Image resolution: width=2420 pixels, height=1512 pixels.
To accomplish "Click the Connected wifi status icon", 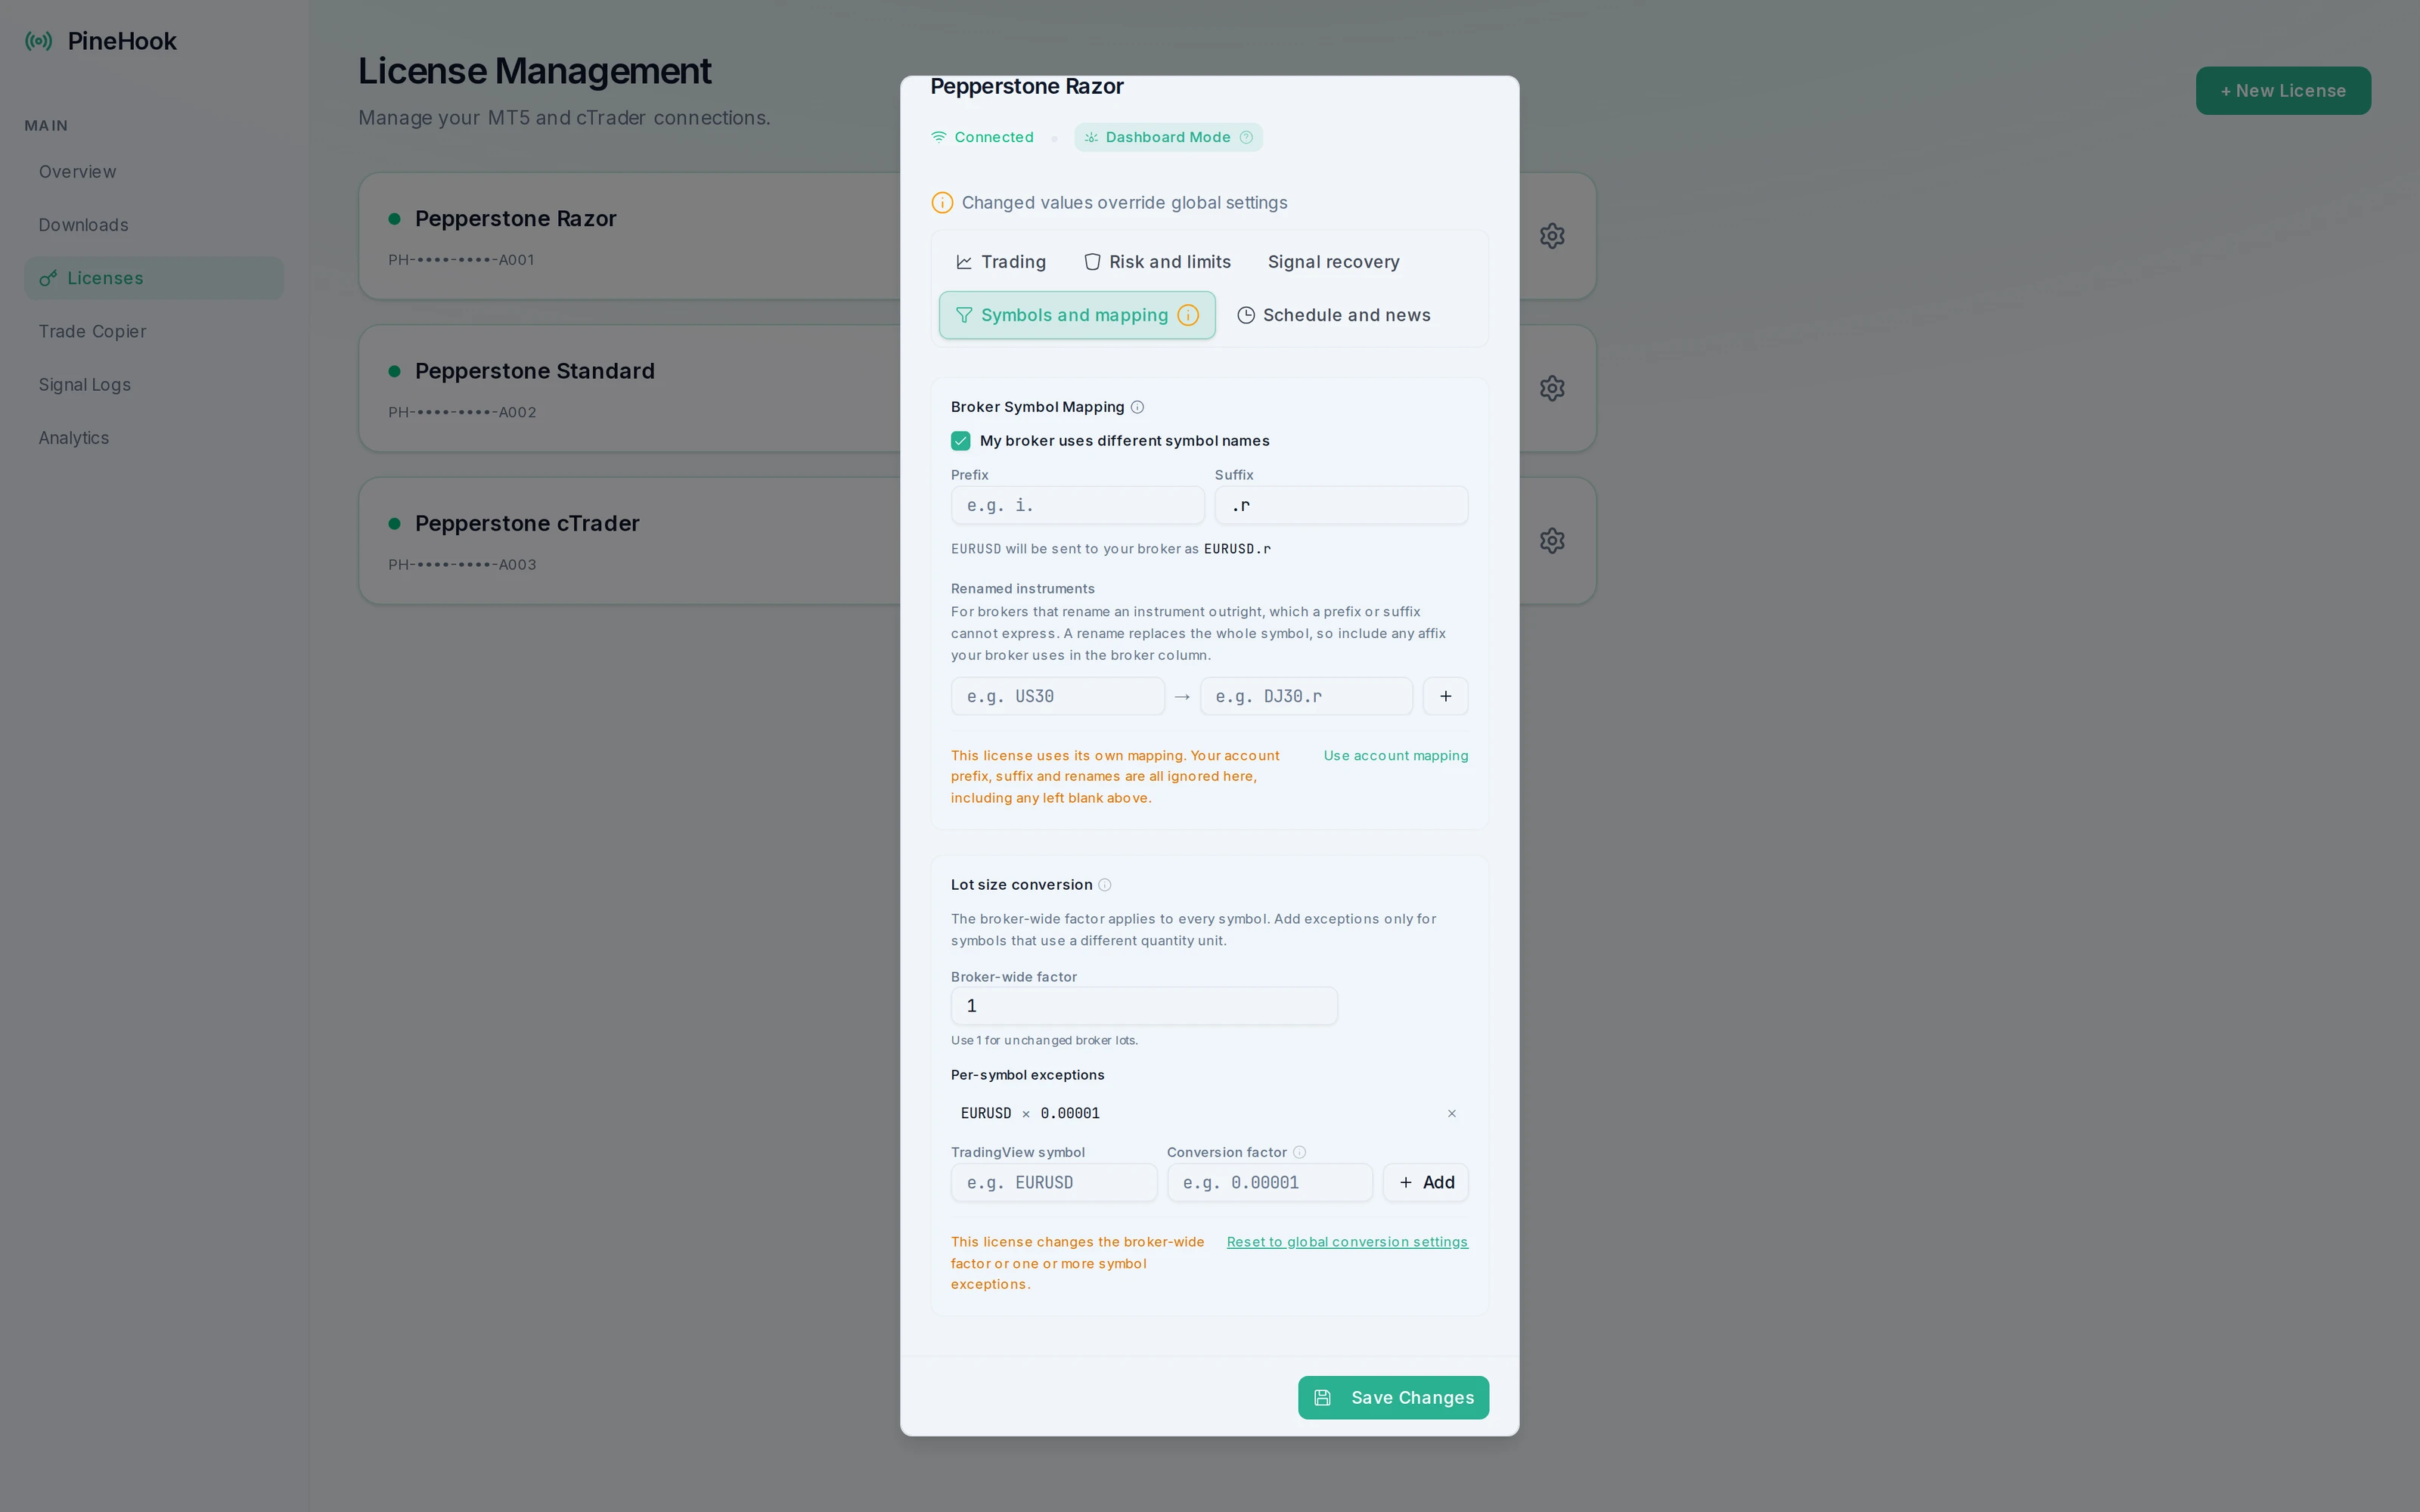I will (939, 137).
